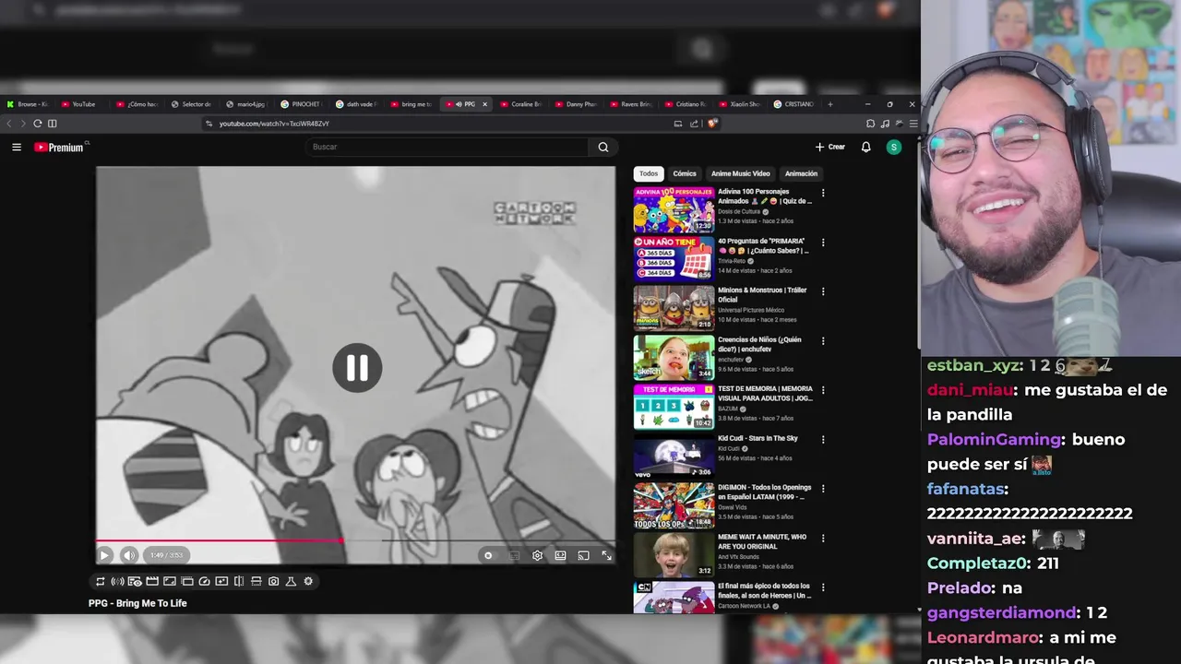Open options menu for Adivina 100 Personajes
1181x664 pixels.
[823, 194]
